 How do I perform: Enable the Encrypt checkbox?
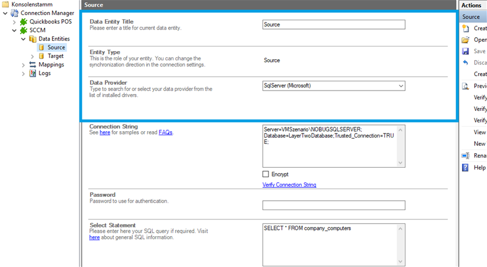(266, 174)
